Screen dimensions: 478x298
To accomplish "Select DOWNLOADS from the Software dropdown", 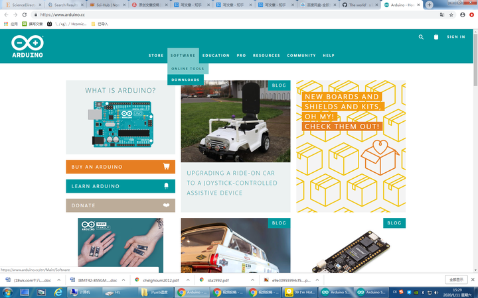I will [x=185, y=79].
